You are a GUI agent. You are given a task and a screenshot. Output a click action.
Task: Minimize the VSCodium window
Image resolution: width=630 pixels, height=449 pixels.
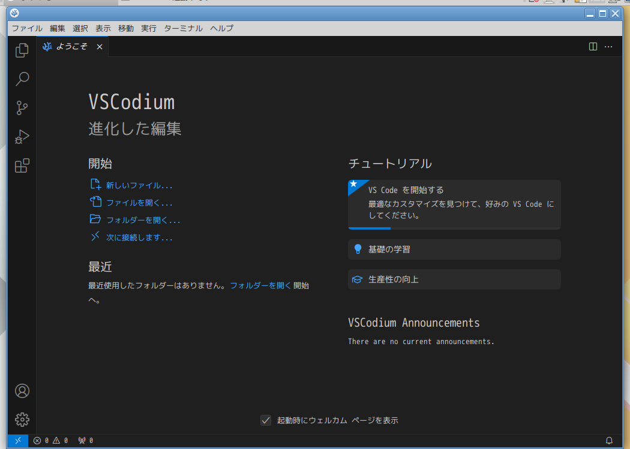[x=590, y=14]
